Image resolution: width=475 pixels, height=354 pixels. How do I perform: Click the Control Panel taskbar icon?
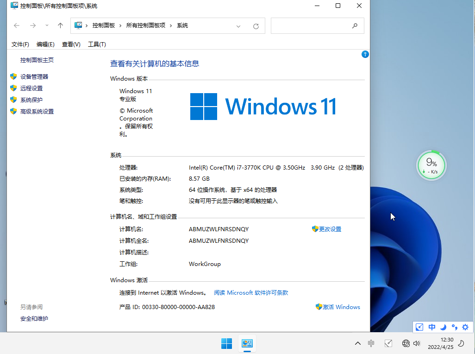tap(247, 343)
